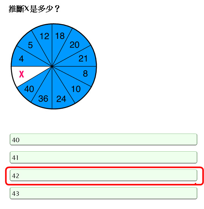Viewport: 204px width, 209px height.
Task: Select answer option 40
Action: click(104, 139)
